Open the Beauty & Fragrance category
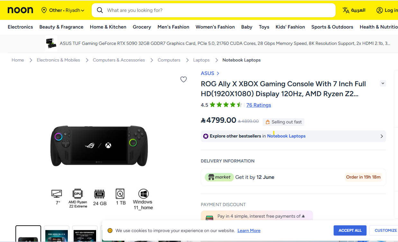 click(61, 27)
